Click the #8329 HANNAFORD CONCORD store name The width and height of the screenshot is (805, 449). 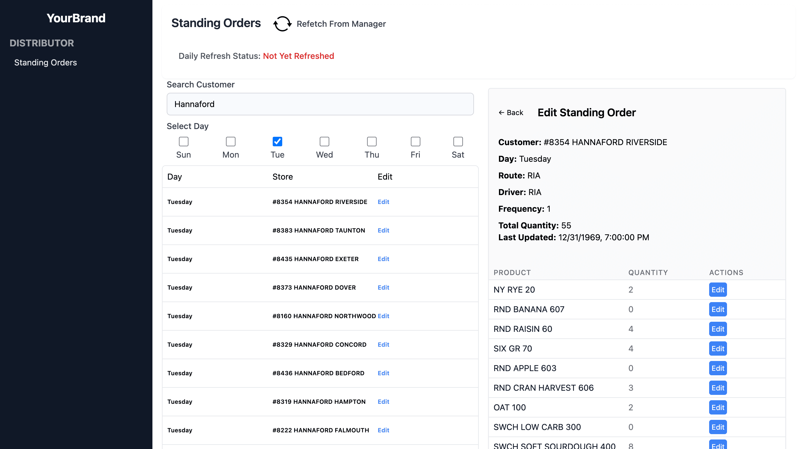319,344
